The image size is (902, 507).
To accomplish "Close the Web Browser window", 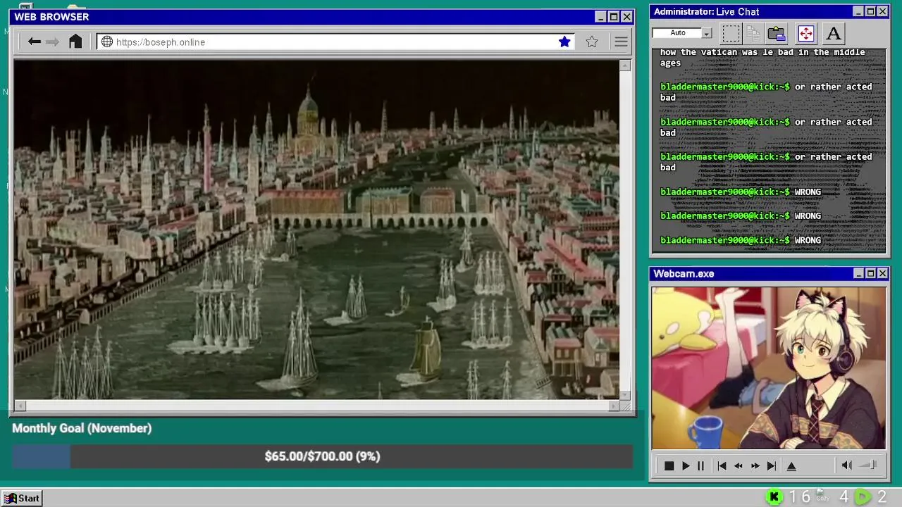I will (626, 17).
